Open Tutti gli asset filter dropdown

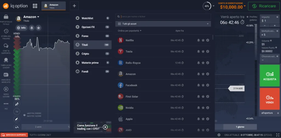[x=163, y=24]
